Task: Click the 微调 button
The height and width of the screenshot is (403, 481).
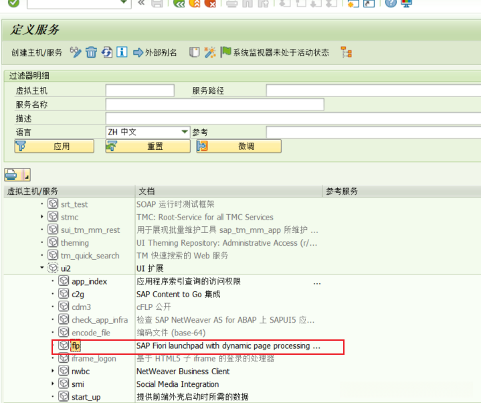Action: pyautogui.click(x=239, y=146)
